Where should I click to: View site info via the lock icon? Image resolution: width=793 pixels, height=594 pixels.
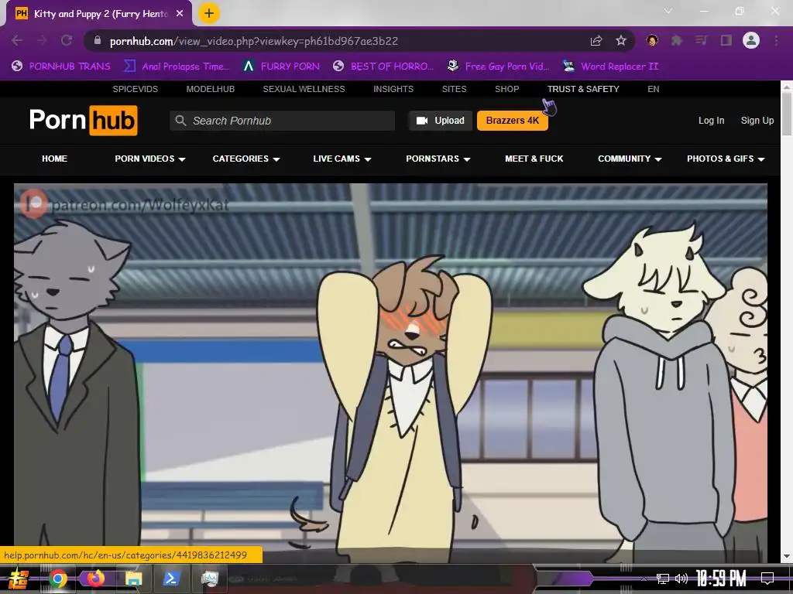pyautogui.click(x=98, y=41)
